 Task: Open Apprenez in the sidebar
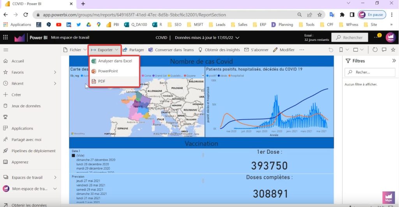tap(20, 162)
